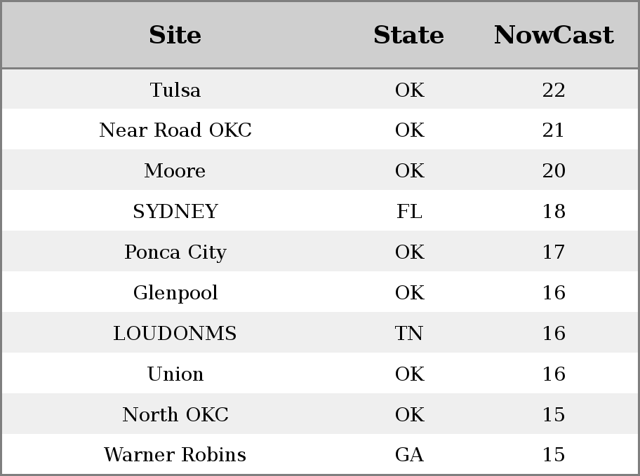Select the Glenpool row
The width and height of the screenshot is (640, 476).
click(x=320, y=292)
